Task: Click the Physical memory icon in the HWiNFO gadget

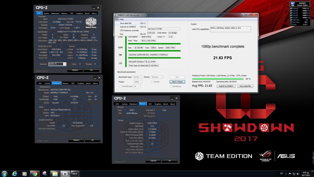Action: point(291,8)
